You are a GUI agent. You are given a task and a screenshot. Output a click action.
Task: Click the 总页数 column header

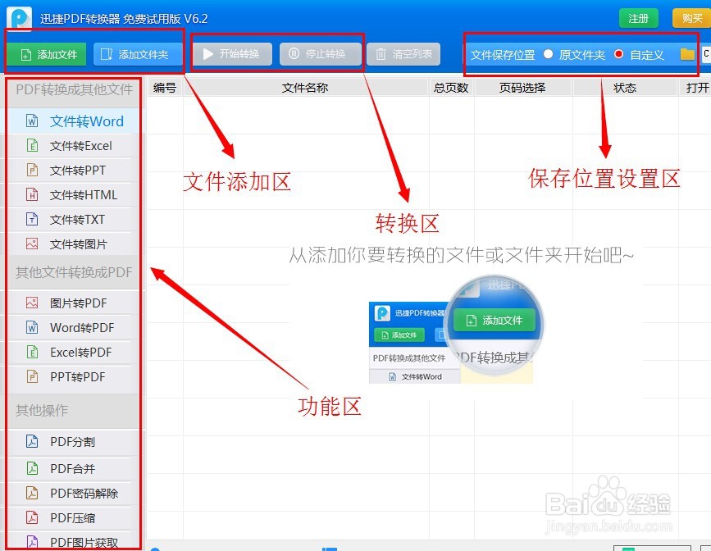click(451, 88)
